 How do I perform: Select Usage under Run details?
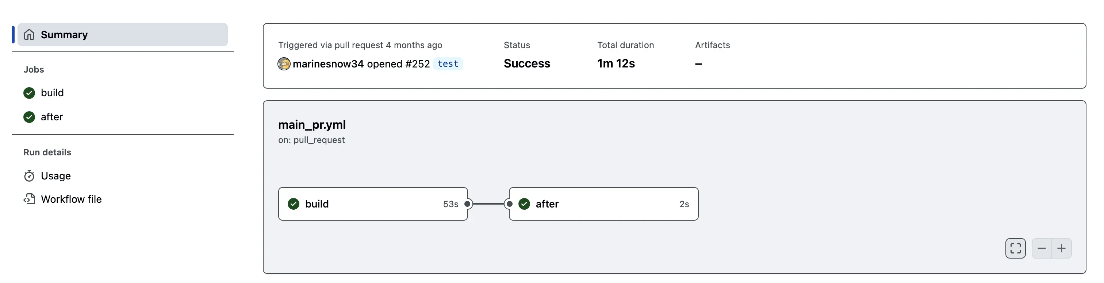pos(56,175)
